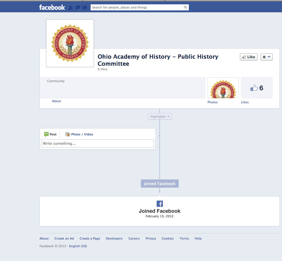Select the Post tab in composer
The height and width of the screenshot is (261, 282).
(50, 134)
